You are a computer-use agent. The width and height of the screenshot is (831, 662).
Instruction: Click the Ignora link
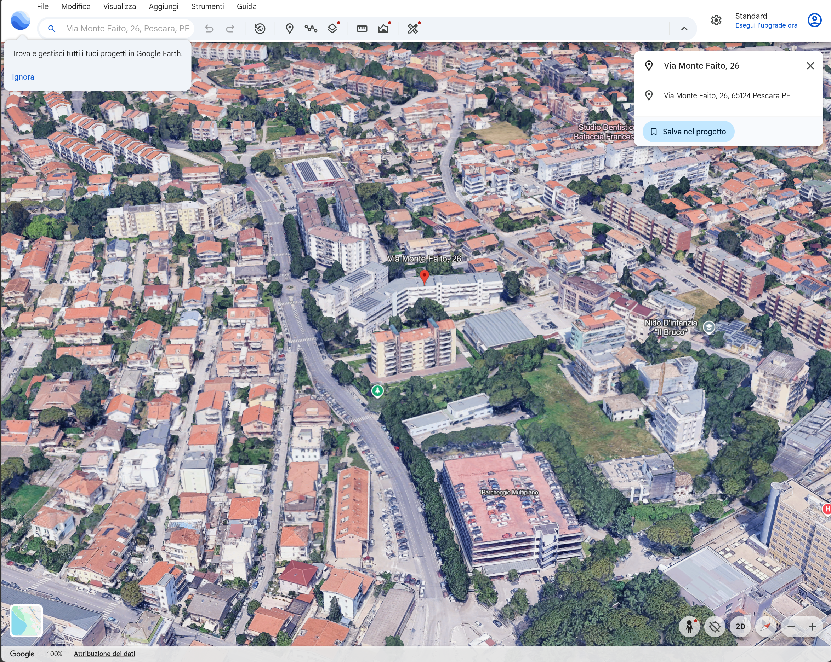(x=23, y=77)
